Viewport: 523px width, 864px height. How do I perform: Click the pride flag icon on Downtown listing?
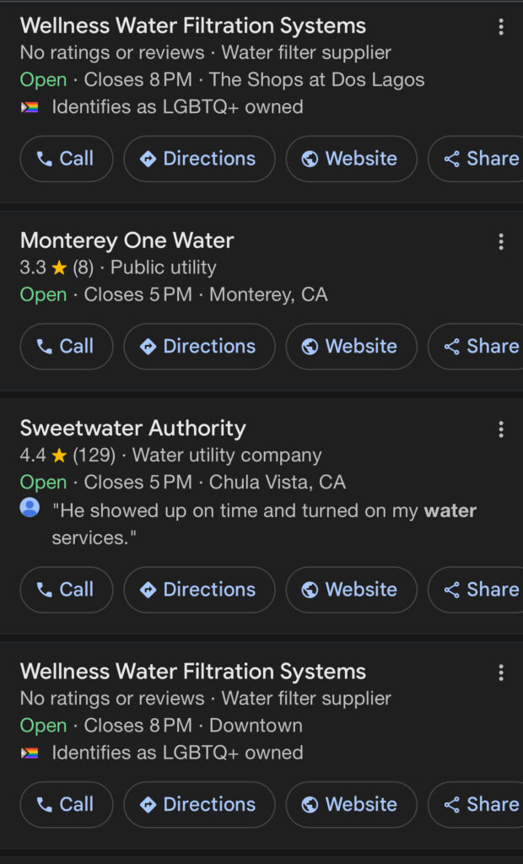(30, 753)
